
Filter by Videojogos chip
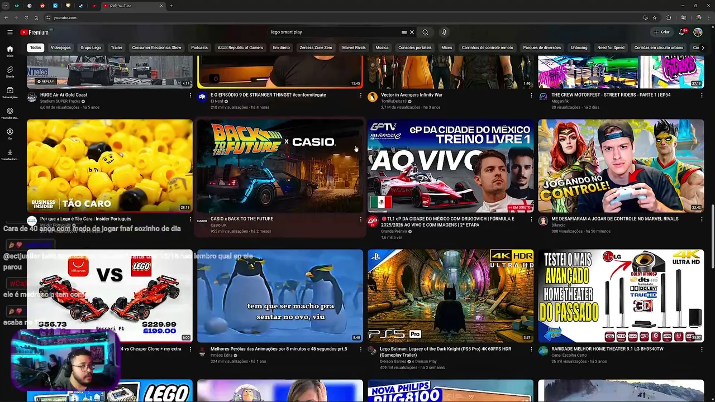tap(61, 47)
